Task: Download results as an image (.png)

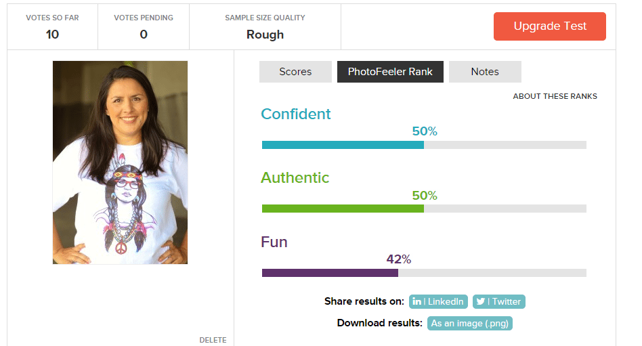Action: tap(470, 323)
